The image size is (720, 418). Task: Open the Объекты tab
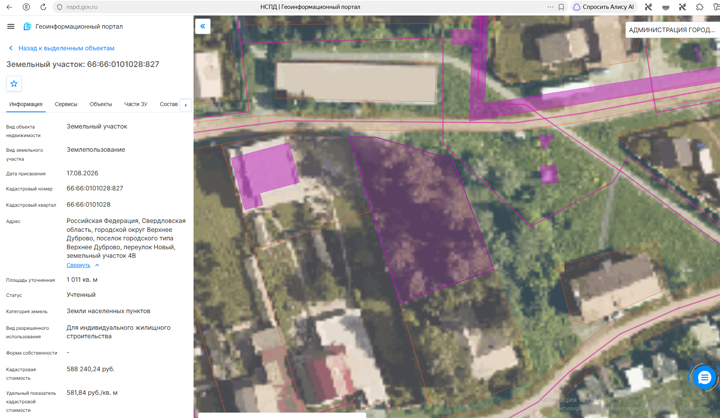[101, 104]
